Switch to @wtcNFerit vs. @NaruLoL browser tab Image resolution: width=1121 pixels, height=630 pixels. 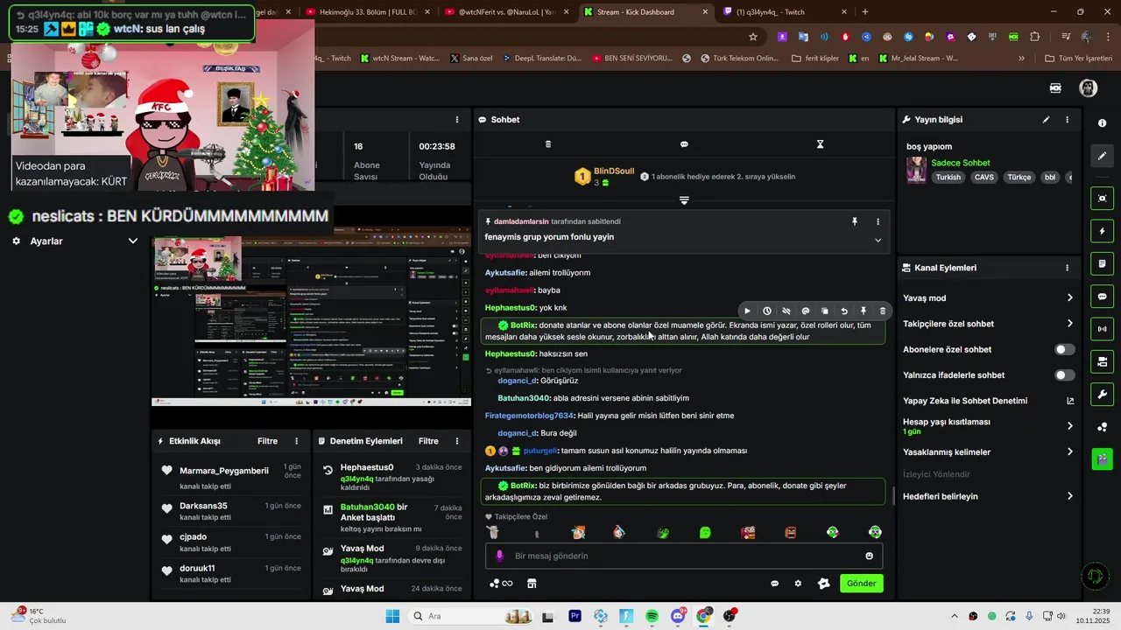click(x=505, y=12)
